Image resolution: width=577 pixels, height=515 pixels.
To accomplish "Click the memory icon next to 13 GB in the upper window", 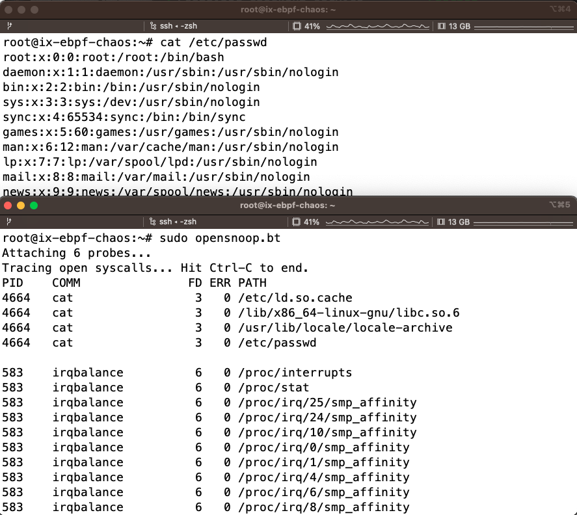I will [x=442, y=26].
